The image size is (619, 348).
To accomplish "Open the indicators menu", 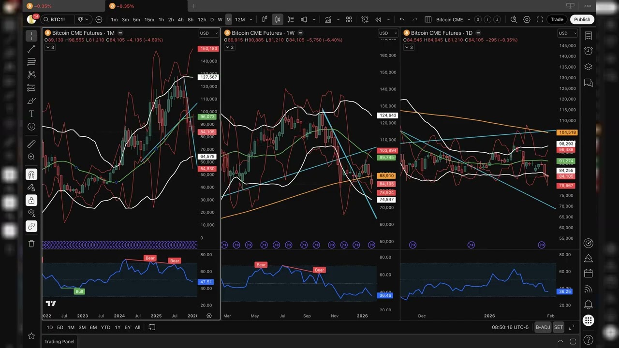I will (x=328, y=19).
